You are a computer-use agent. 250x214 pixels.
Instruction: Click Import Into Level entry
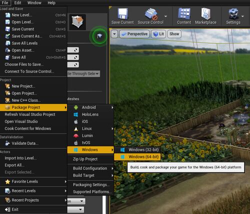[33, 158]
